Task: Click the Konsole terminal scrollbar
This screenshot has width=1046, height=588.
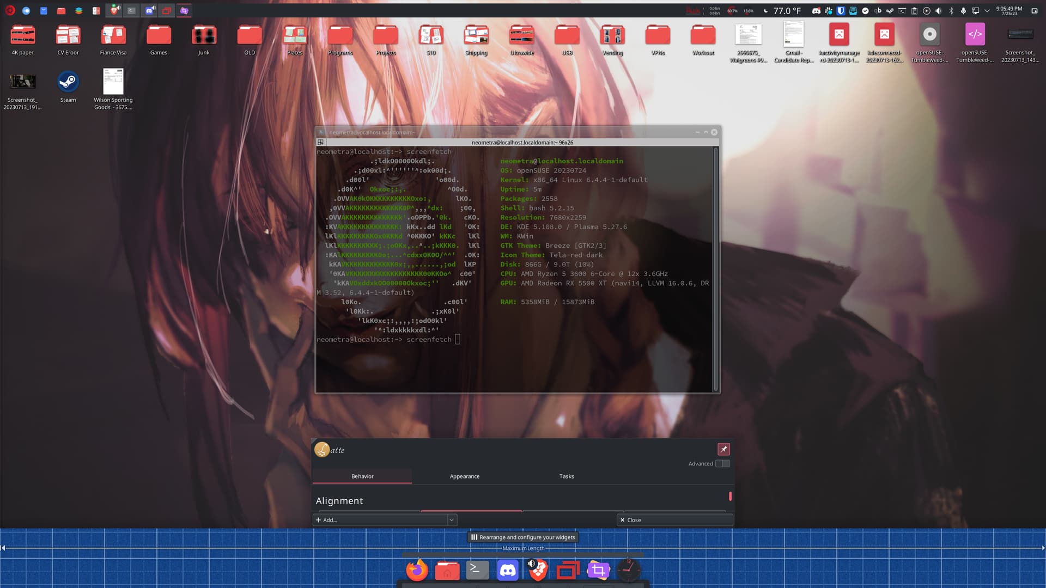Action: (716, 268)
